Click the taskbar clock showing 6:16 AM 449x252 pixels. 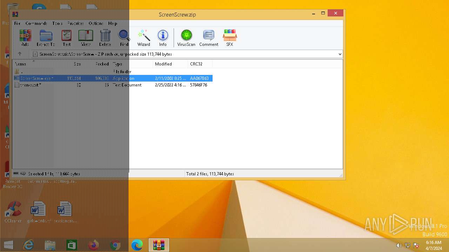(x=434, y=245)
